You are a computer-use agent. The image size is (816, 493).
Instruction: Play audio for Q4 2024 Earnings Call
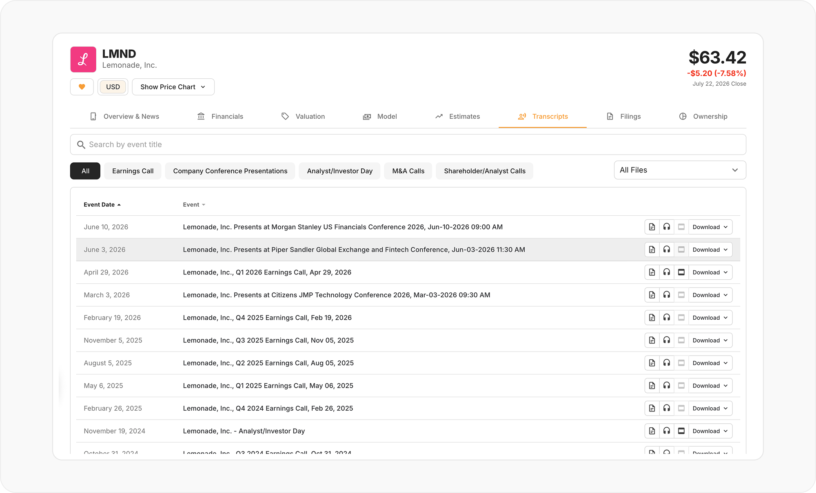coord(667,408)
